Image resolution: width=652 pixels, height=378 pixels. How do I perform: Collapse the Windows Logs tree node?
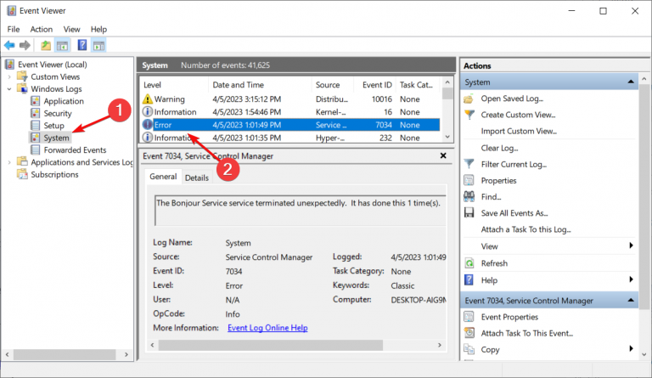pyautogui.click(x=11, y=88)
